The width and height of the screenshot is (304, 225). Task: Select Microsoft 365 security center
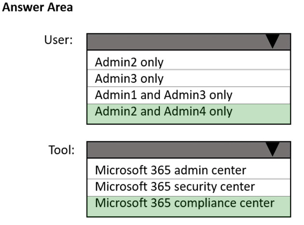pos(189,187)
